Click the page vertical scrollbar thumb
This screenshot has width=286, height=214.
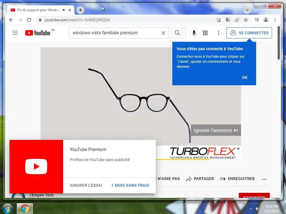278,43
